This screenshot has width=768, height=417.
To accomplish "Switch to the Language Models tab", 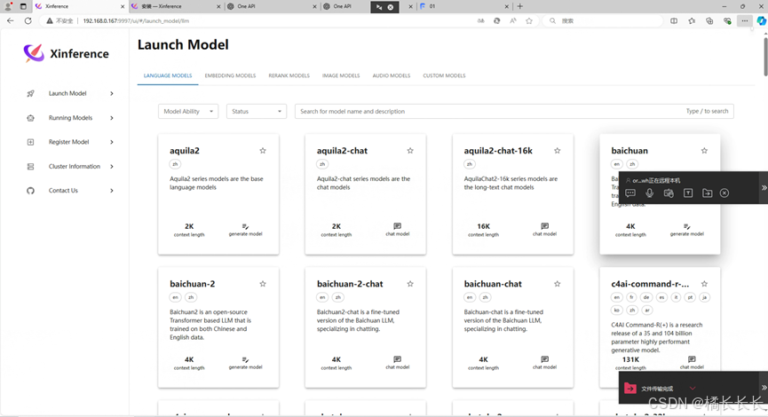I will pos(168,76).
